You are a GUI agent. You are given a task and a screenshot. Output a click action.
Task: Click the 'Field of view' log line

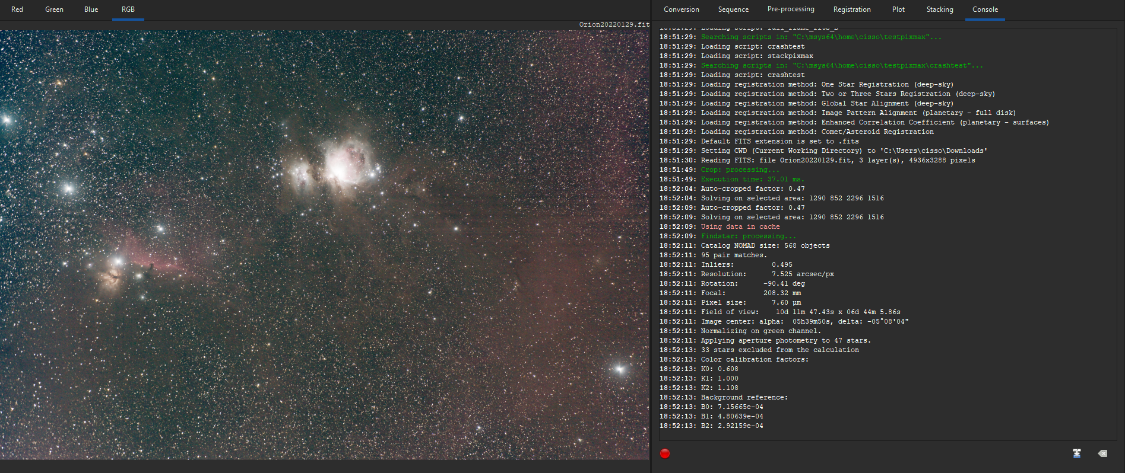(779, 312)
